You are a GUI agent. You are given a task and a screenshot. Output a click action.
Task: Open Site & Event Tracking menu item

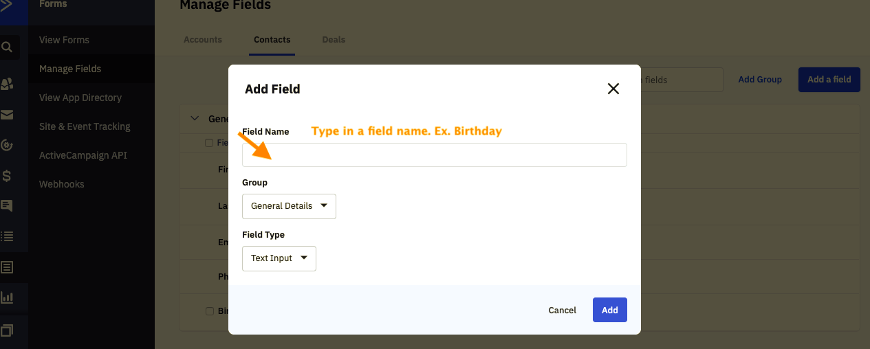[x=85, y=126]
